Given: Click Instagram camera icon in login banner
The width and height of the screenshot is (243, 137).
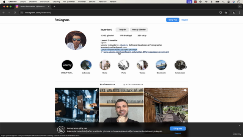Looking at the screenshot, I should (x=61, y=130).
